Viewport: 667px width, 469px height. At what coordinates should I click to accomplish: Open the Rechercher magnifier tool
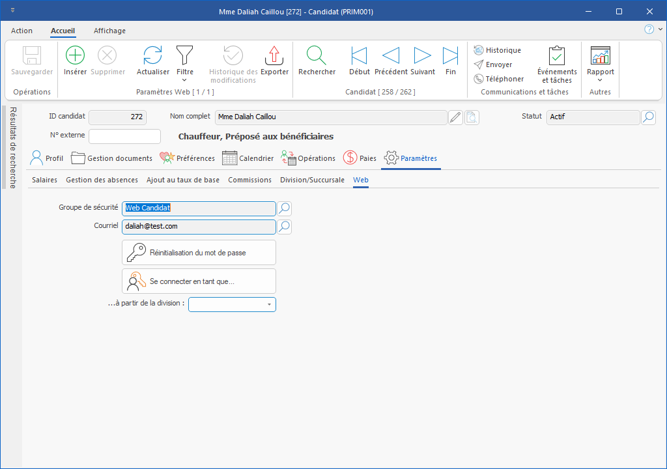[317, 56]
